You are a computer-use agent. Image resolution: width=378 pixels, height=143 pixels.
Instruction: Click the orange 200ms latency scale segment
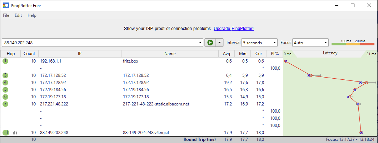pyautogui.click(x=353, y=44)
